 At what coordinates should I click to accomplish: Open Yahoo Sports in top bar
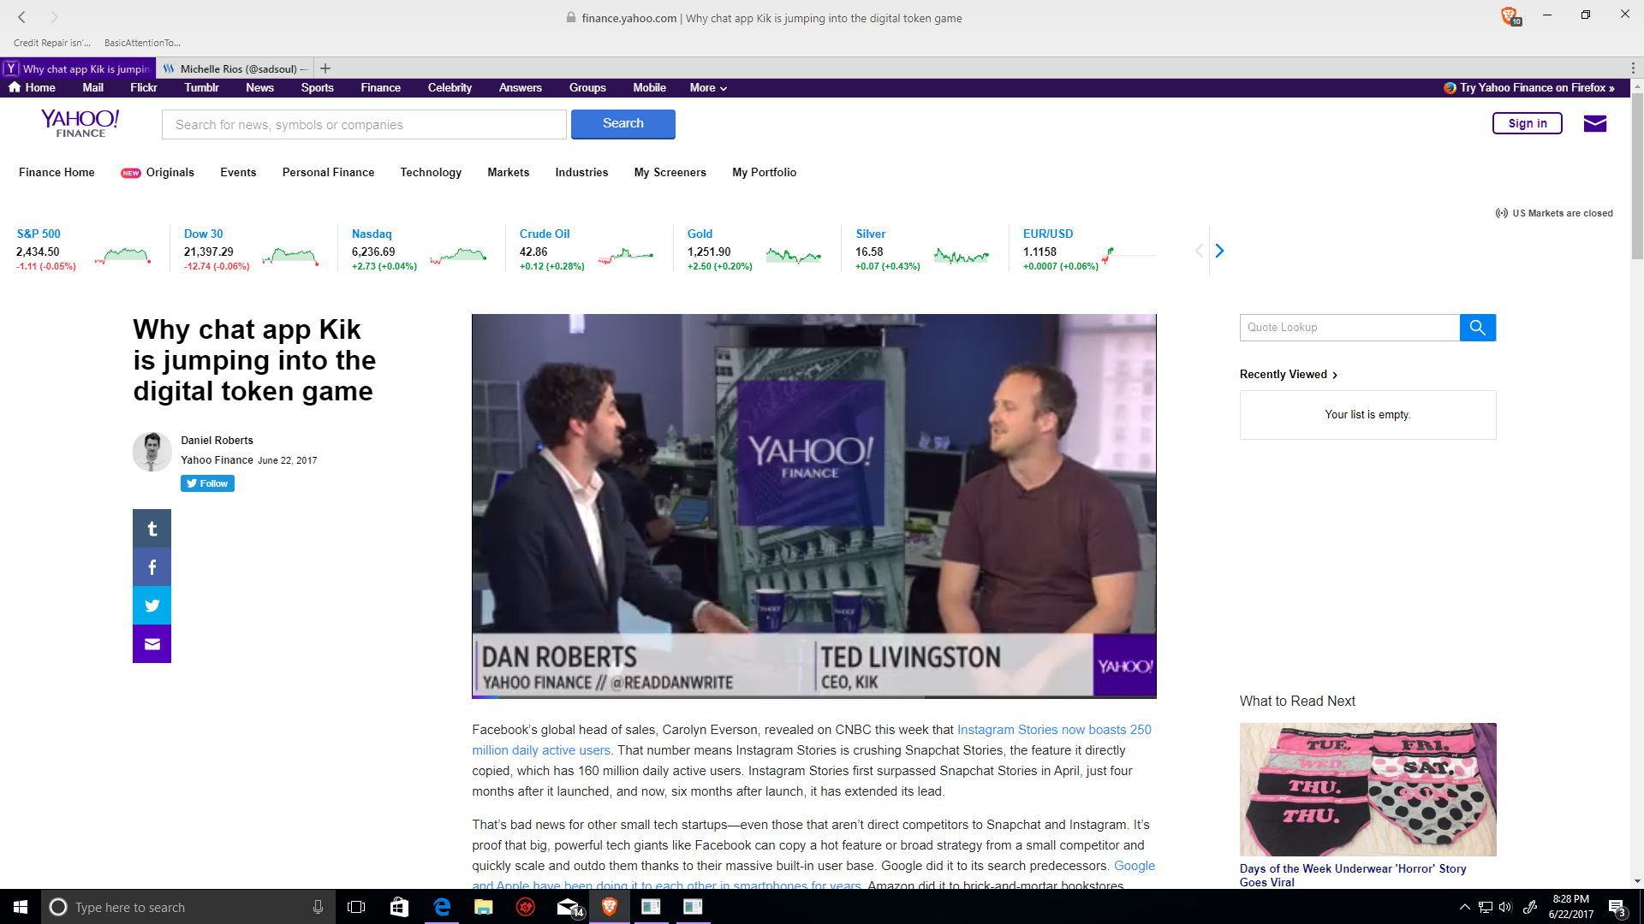[x=317, y=87]
